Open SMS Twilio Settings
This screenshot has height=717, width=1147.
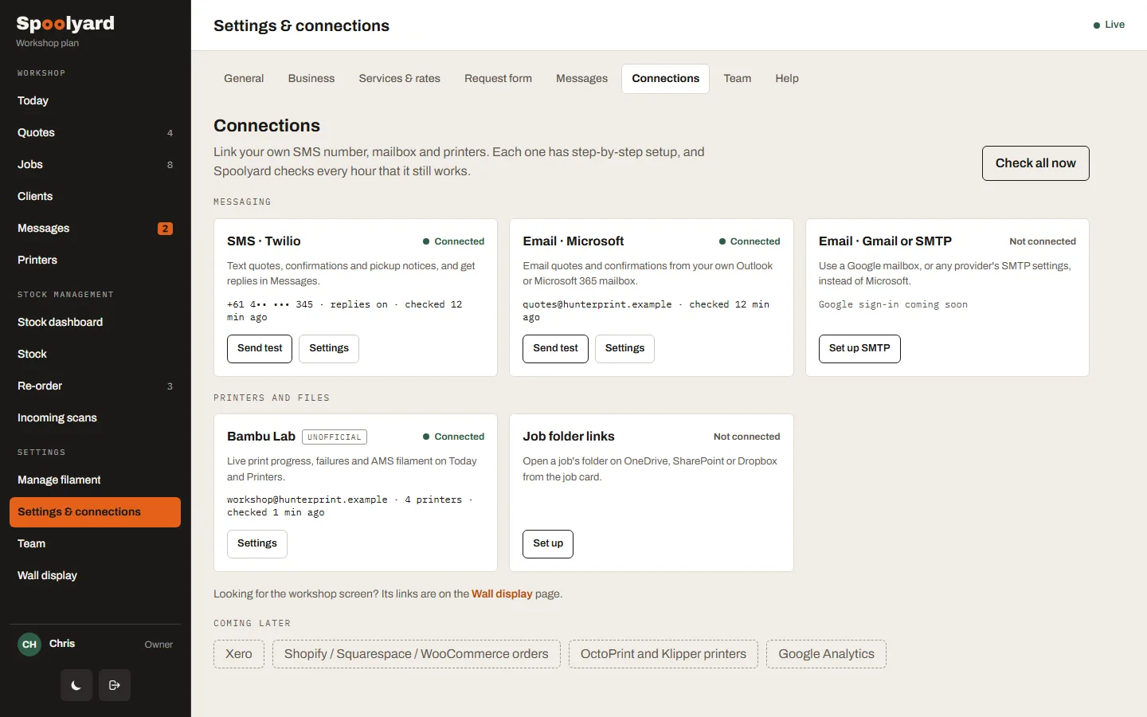click(329, 349)
